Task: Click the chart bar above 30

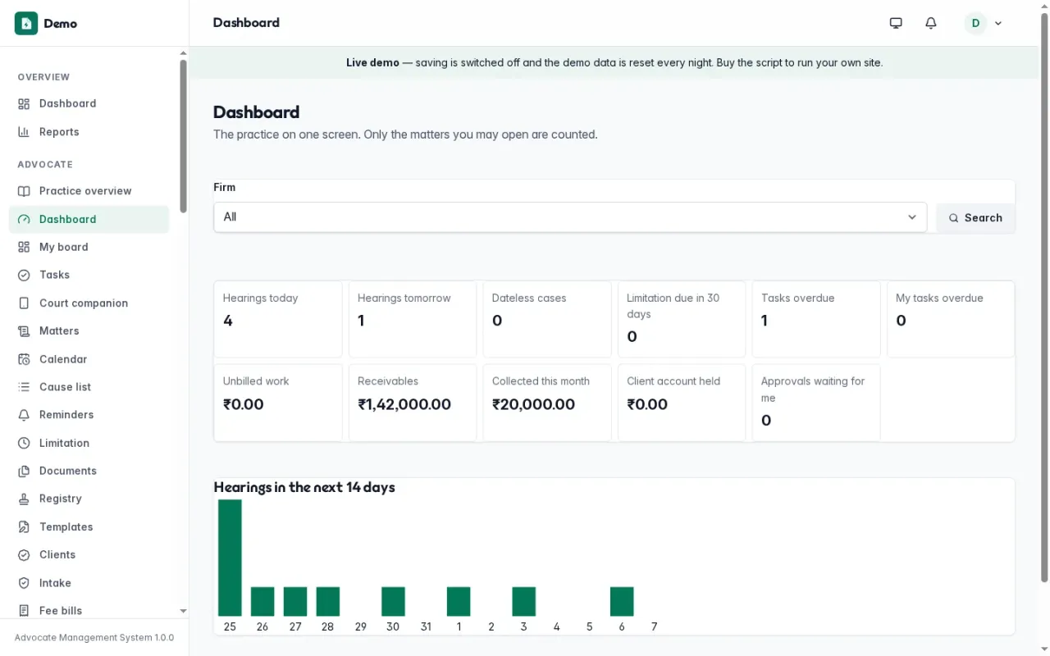Action: (x=393, y=602)
